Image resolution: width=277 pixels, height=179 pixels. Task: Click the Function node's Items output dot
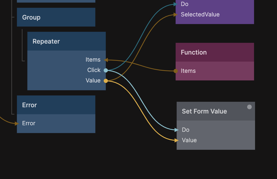pyautogui.click(x=176, y=71)
